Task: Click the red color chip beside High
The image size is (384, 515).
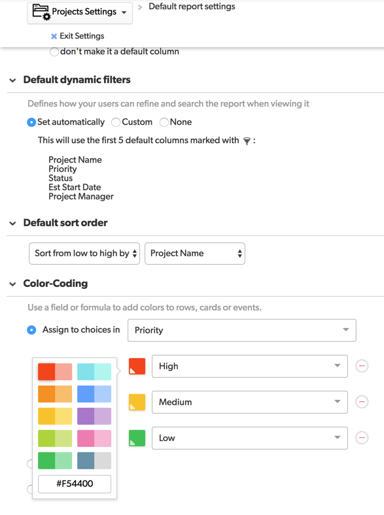Action: (x=137, y=366)
